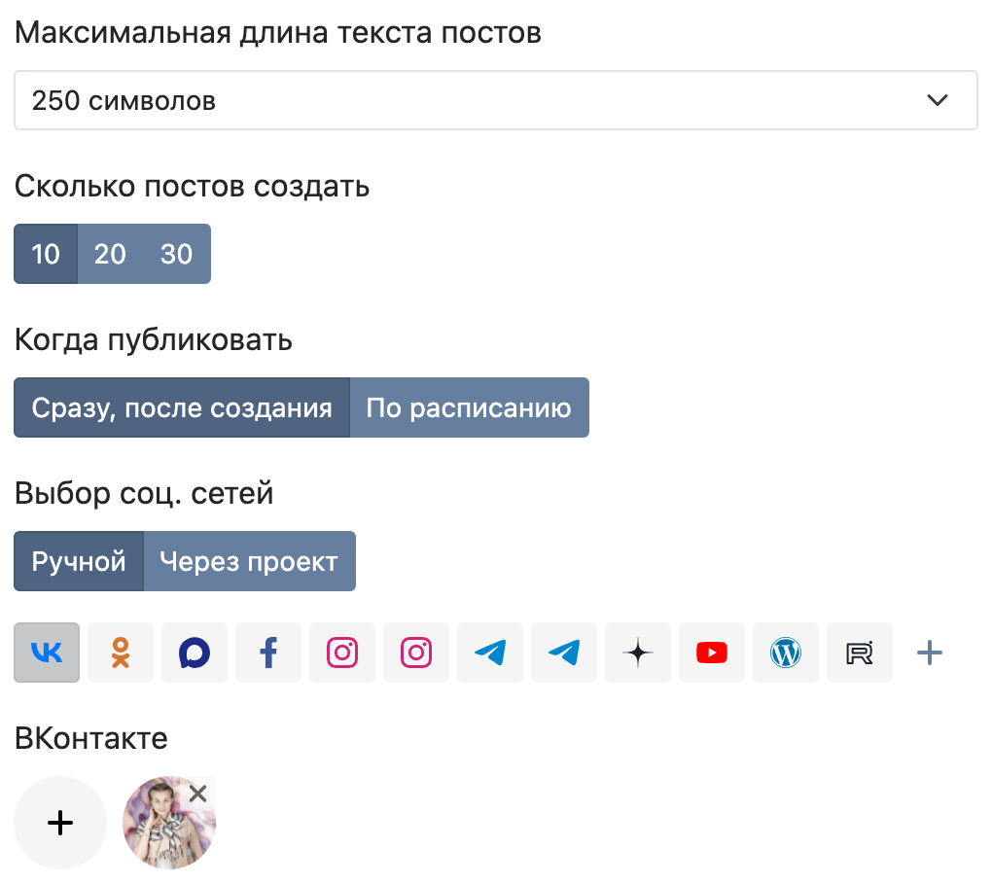Screen dimensions: 992x883
Task: Click the ВКонтакте profile avatar thumbnail
Action: pos(163,829)
